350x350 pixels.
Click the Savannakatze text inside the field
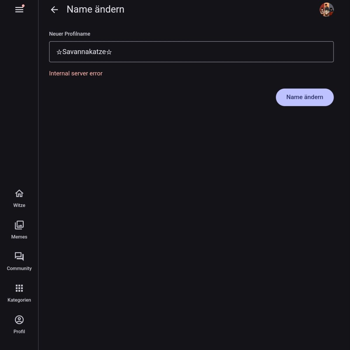click(x=84, y=52)
